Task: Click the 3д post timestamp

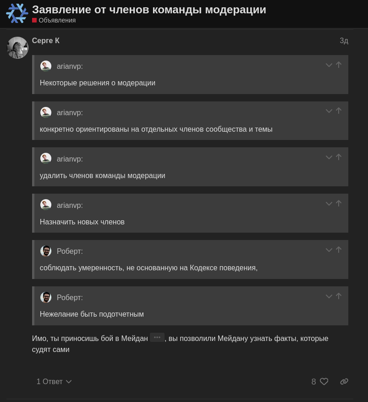Action: 344,41
